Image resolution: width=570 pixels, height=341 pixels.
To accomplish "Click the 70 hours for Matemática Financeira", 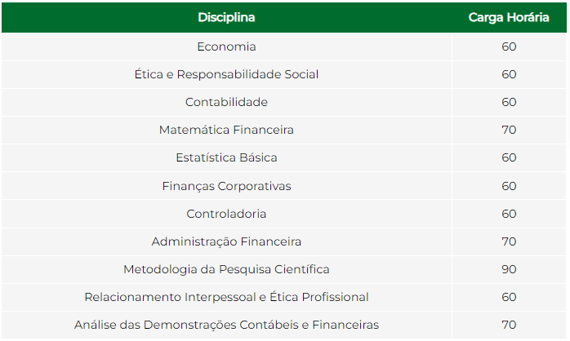I will [x=509, y=130].
